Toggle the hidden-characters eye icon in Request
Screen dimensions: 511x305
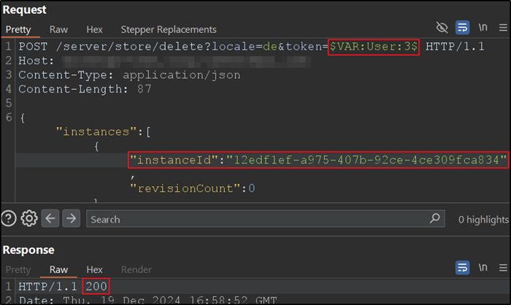pos(442,28)
